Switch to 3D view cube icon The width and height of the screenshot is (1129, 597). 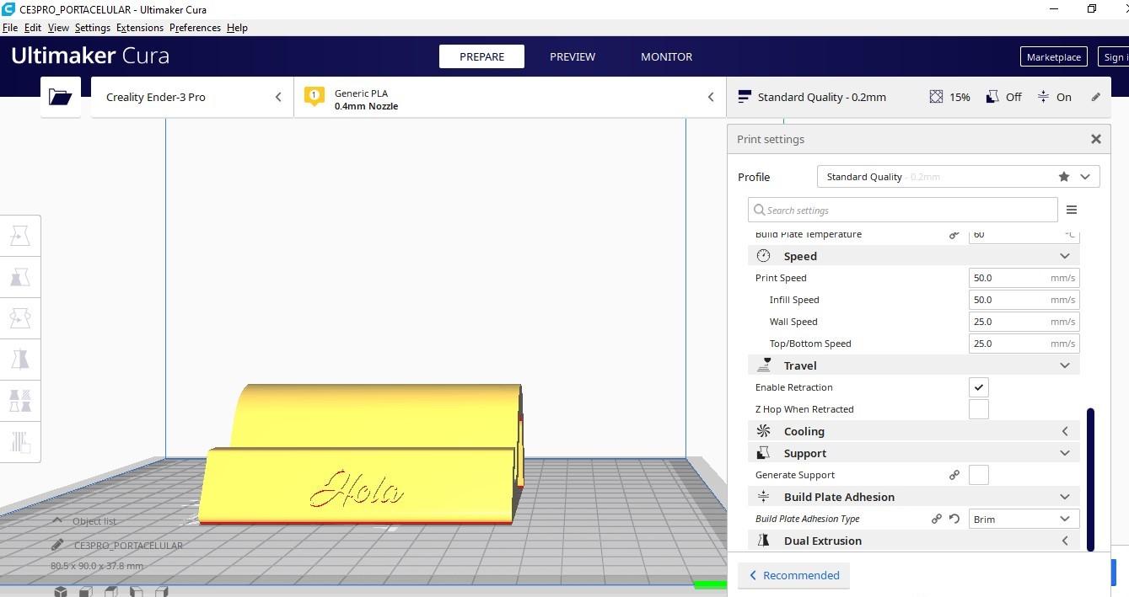61,592
